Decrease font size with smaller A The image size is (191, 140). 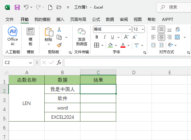click(x=135, y=37)
